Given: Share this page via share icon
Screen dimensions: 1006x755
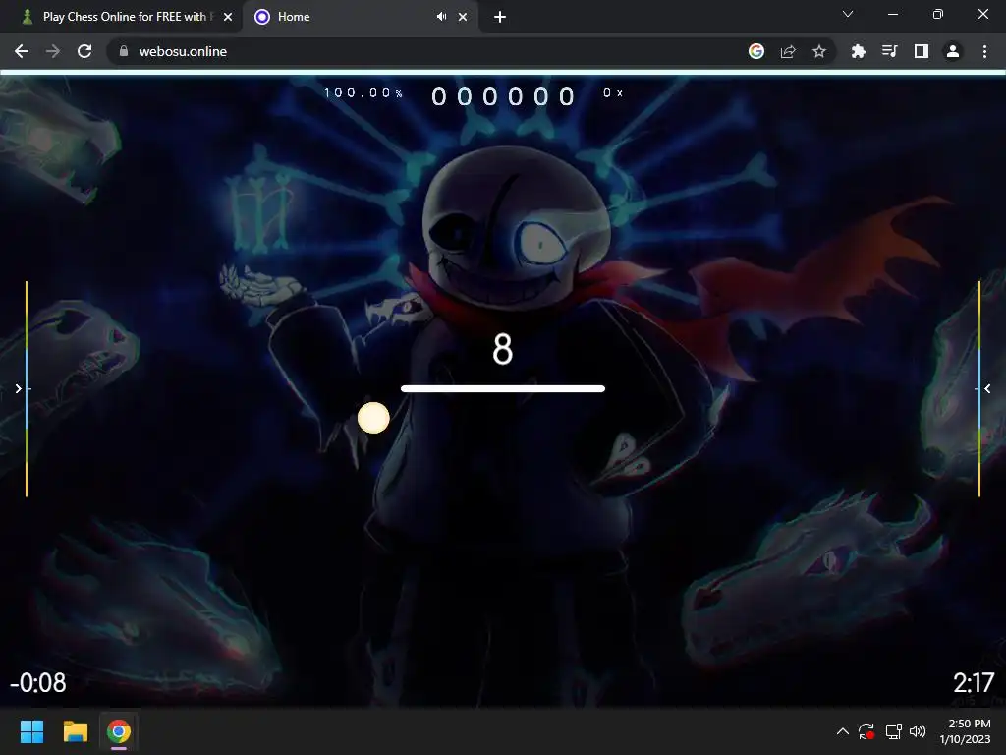Looking at the screenshot, I should (788, 51).
